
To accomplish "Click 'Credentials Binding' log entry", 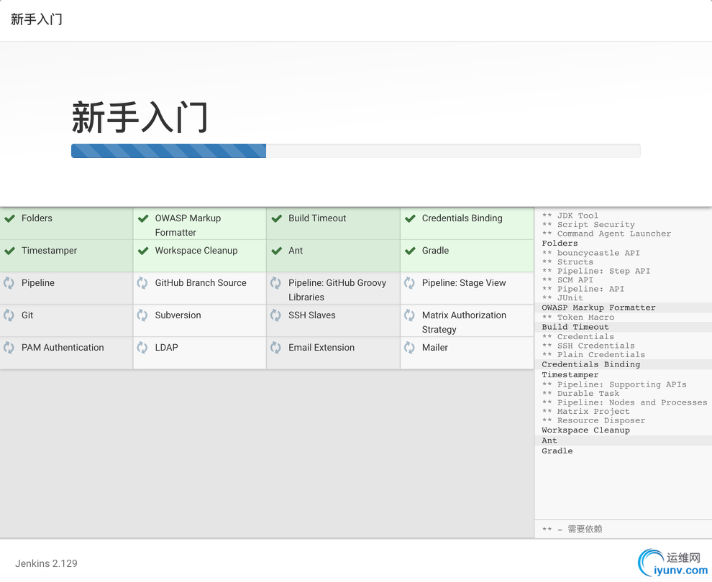I will point(590,364).
